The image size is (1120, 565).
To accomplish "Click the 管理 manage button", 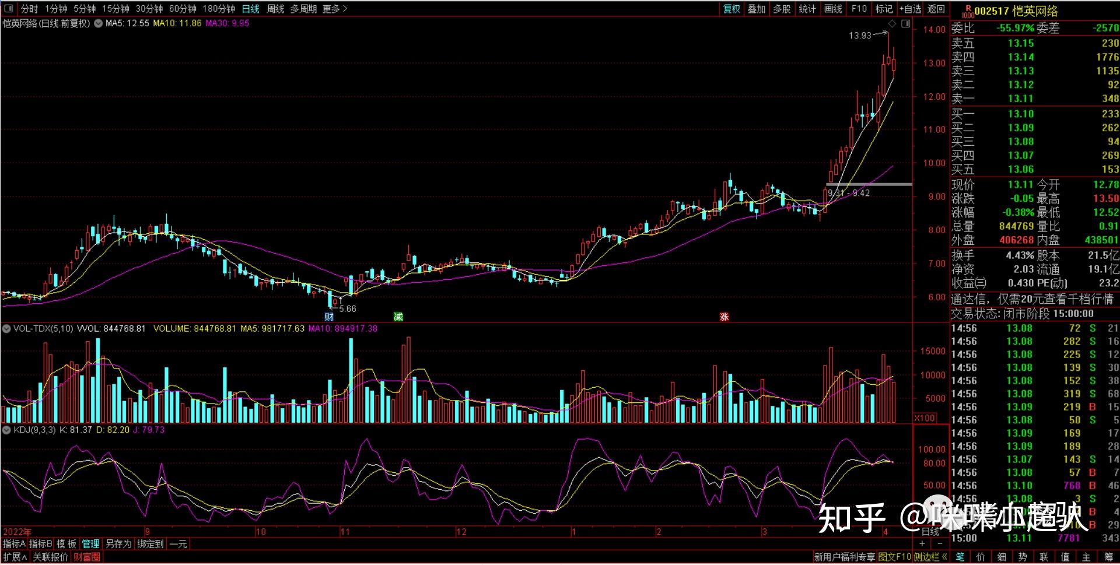I will [91, 543].
